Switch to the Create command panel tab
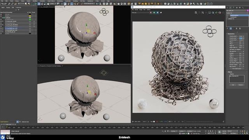Viewport: 249px width, 140px height. 227,8
